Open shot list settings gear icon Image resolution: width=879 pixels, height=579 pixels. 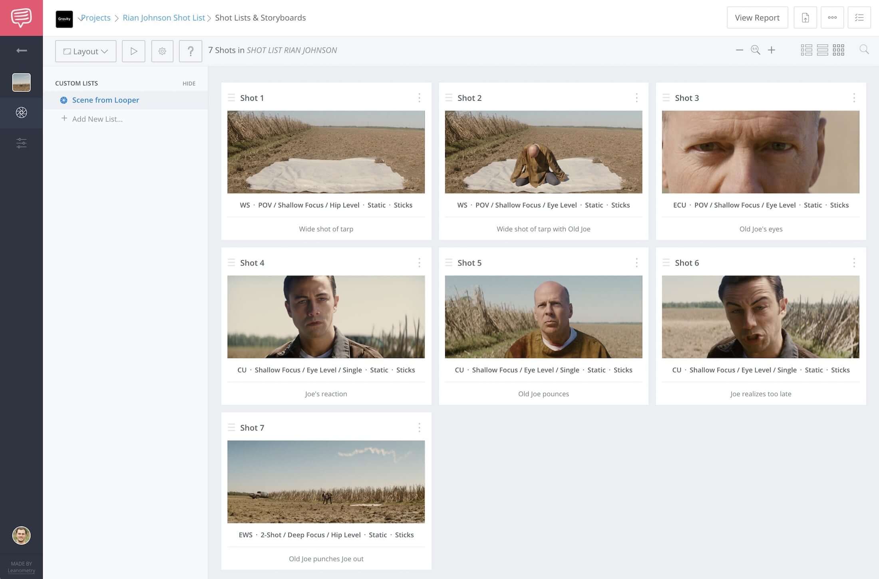pos(162,51)
